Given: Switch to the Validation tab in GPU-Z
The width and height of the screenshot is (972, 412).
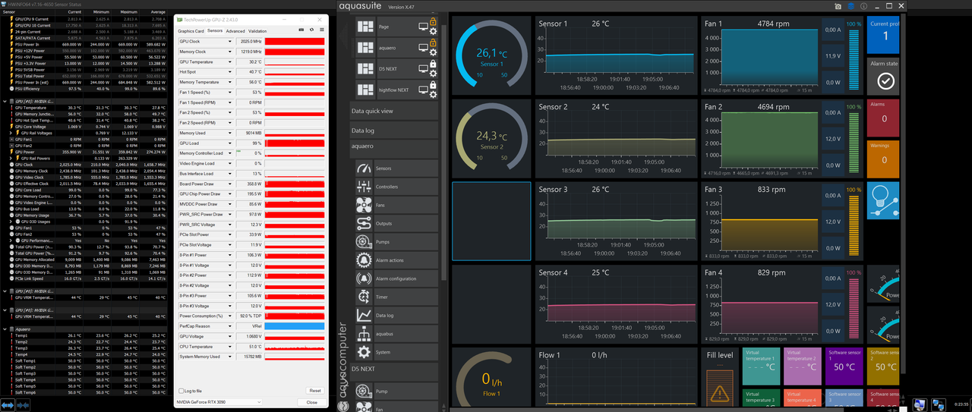Looking at the screenshot, I should tap(258, 31).
